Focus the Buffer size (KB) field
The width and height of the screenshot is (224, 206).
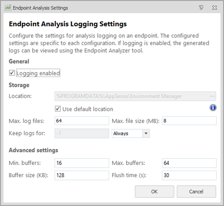(82, 175)
